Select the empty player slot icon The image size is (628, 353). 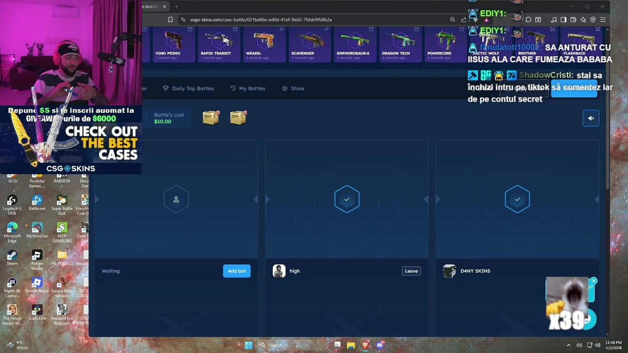click(176, 200)
